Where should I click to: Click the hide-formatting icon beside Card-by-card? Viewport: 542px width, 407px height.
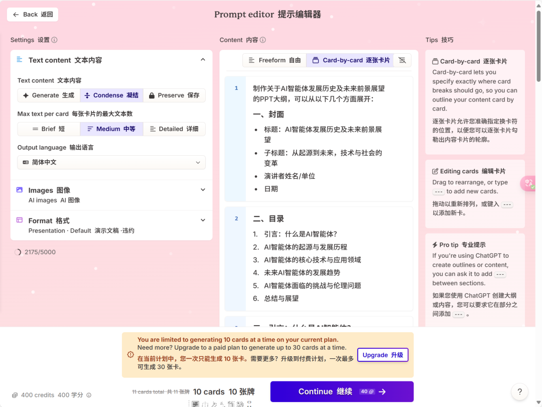[402, 60]
